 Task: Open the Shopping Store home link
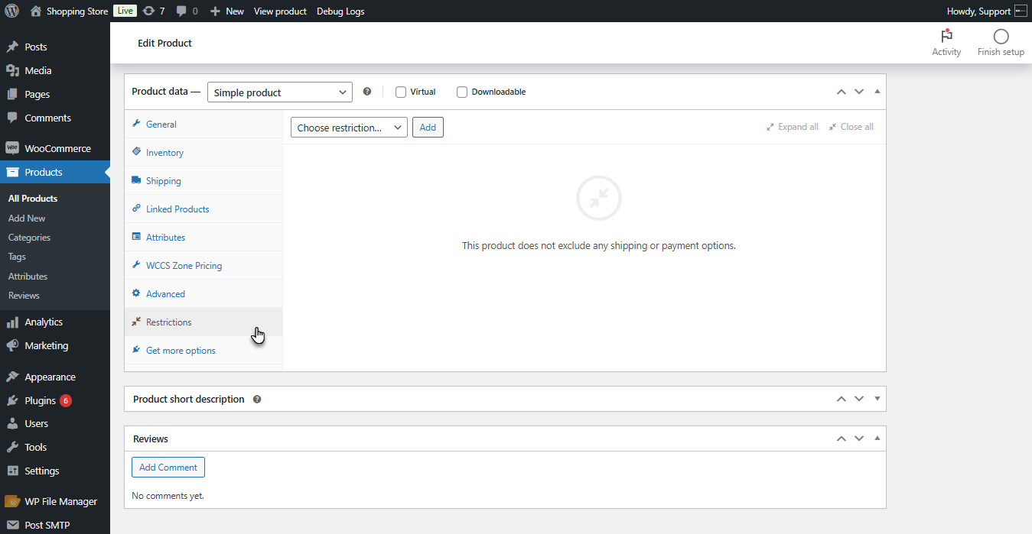[x=69, y=11]
